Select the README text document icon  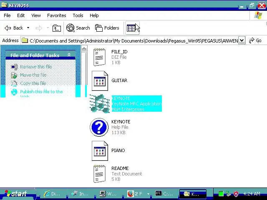(x=99, y=174)
